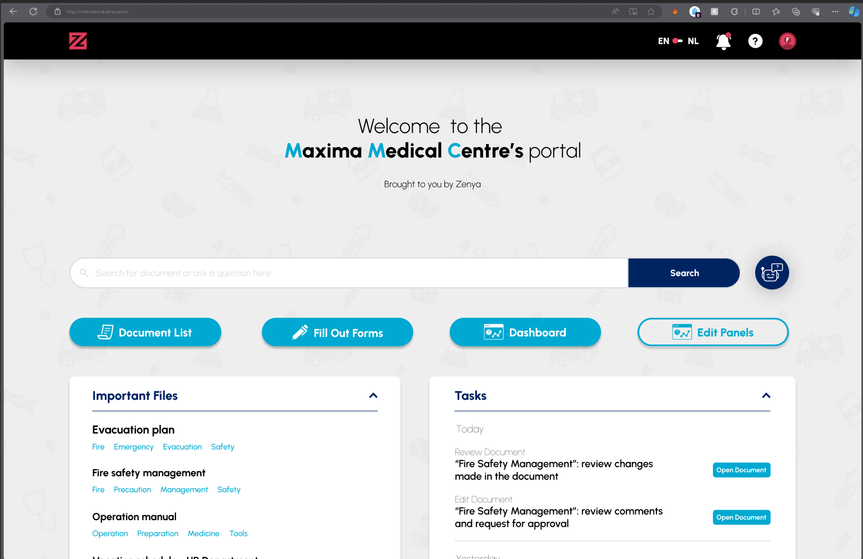This screenshot has height=559, width=863.
Task: Toggle split screen in browser
Action: tap(756, 11)
